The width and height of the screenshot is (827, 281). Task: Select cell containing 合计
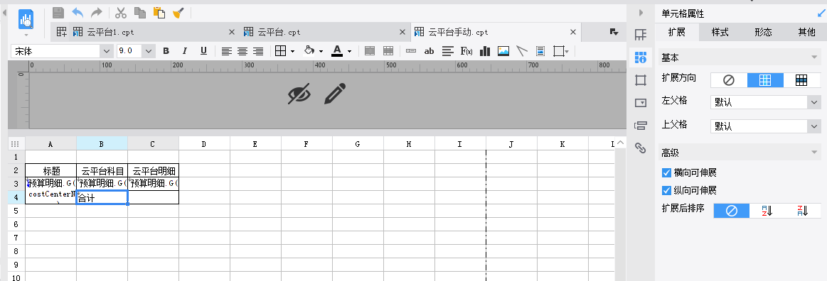[x=102, y=197]
